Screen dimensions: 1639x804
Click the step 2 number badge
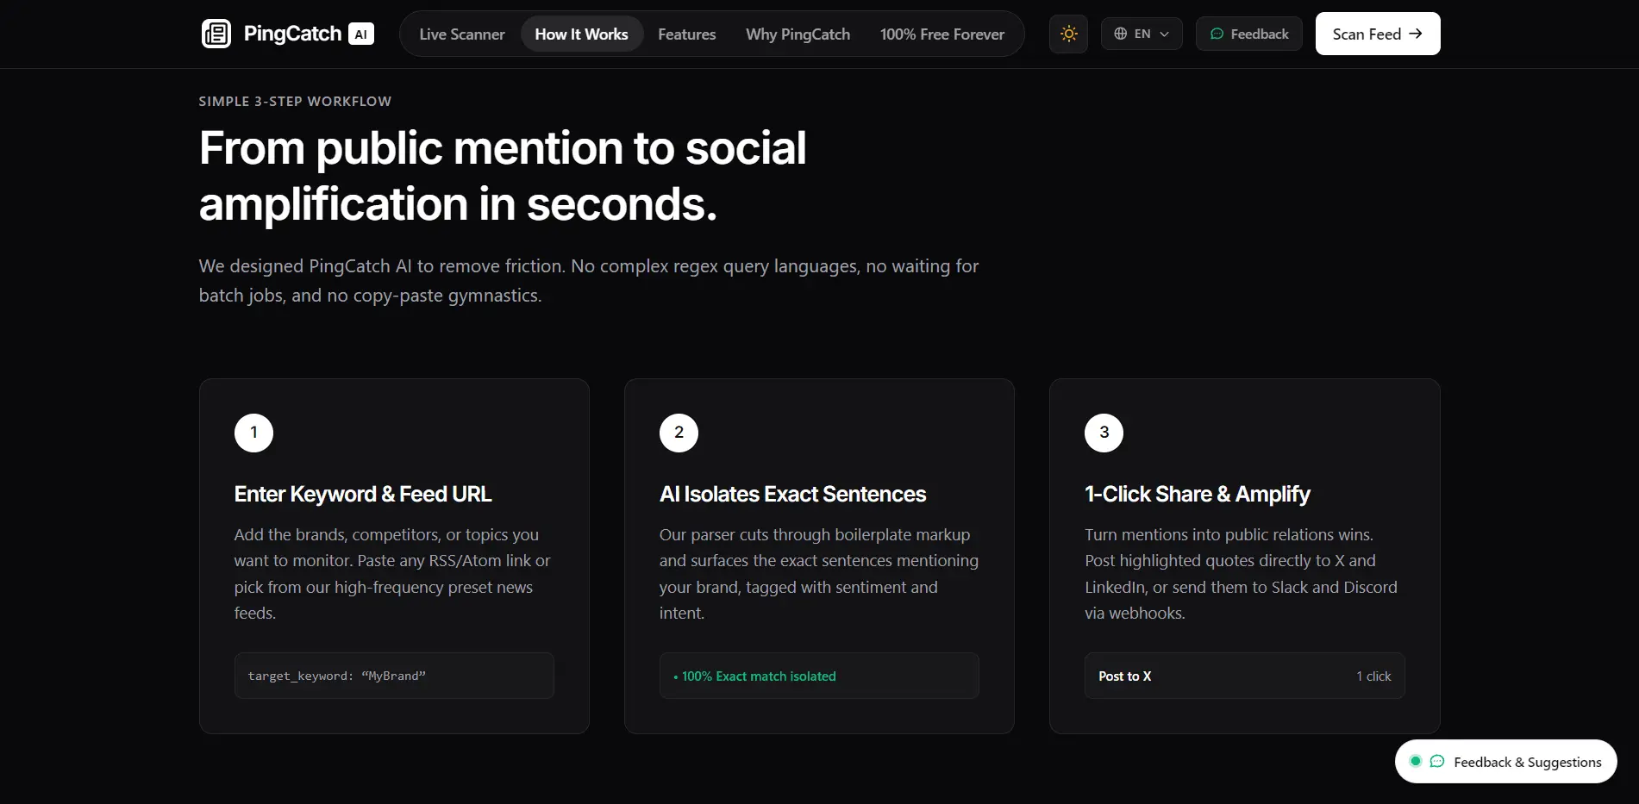(679, 433)
